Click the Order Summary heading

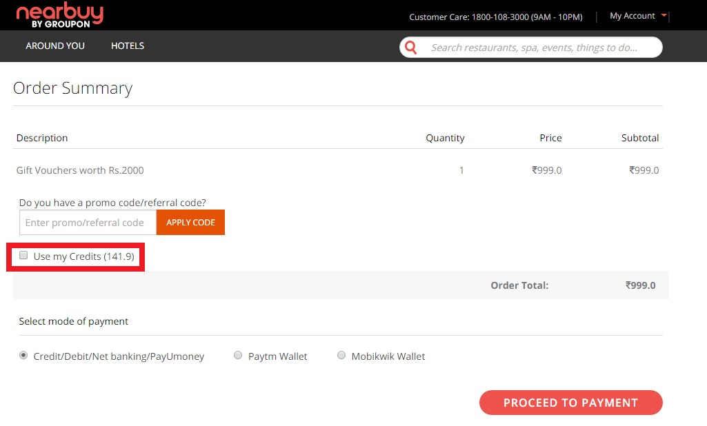[x=72, y=88]
